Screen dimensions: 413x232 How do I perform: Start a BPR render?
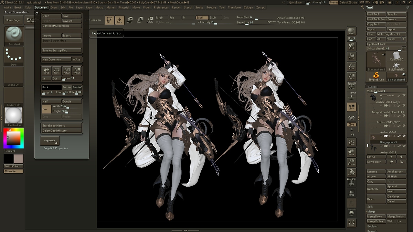point(351,31)
